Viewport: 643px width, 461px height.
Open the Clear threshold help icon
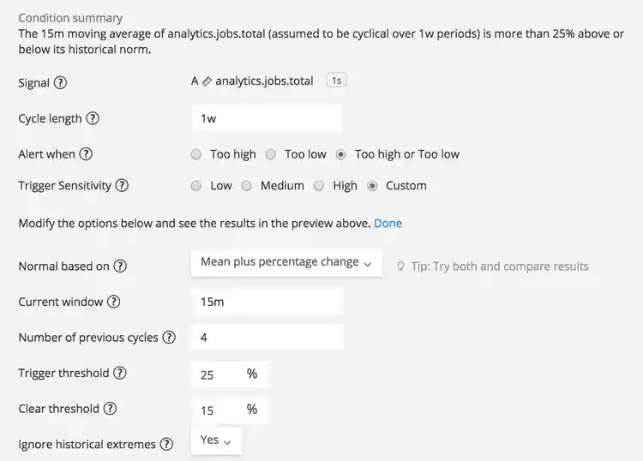tap(110, 409)
